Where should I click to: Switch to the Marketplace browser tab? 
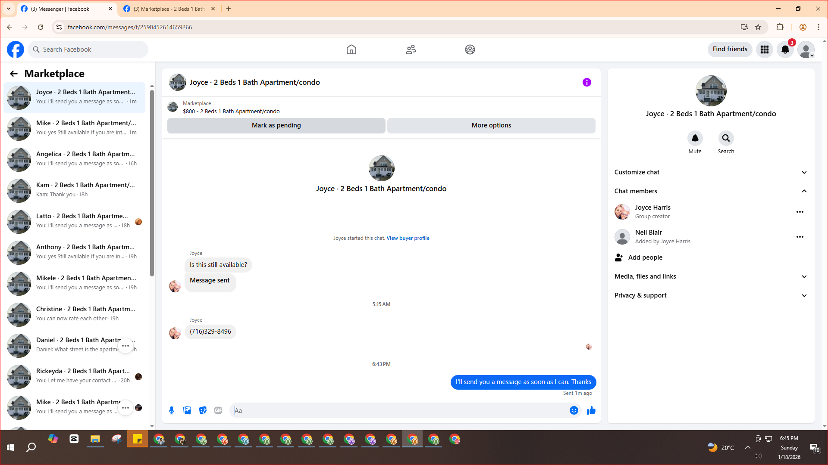168,9
